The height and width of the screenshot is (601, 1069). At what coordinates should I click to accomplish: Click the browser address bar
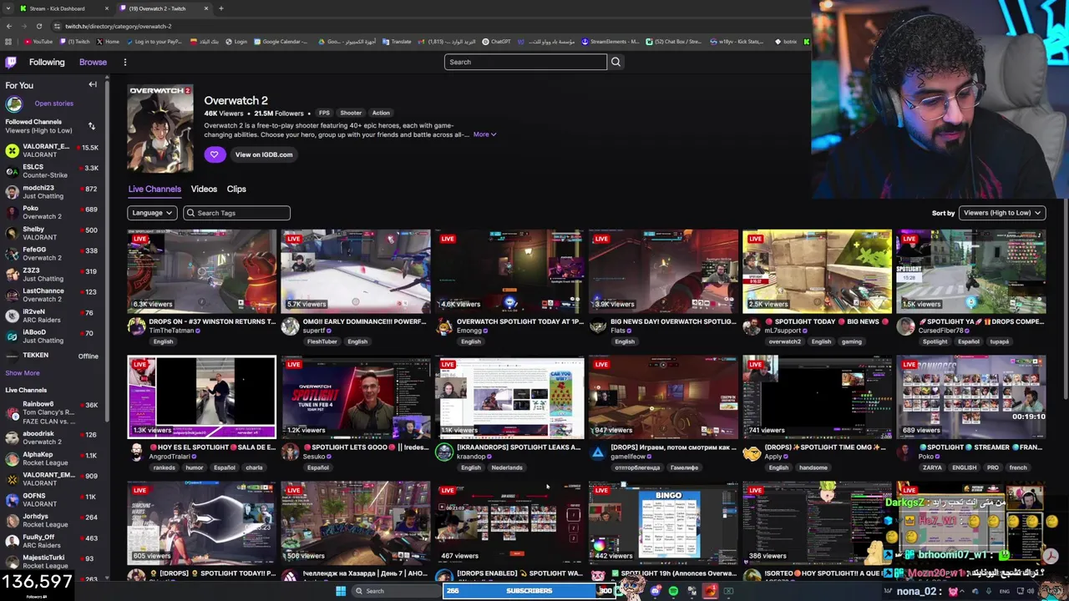pyautogui.click(x=418, y=26)
